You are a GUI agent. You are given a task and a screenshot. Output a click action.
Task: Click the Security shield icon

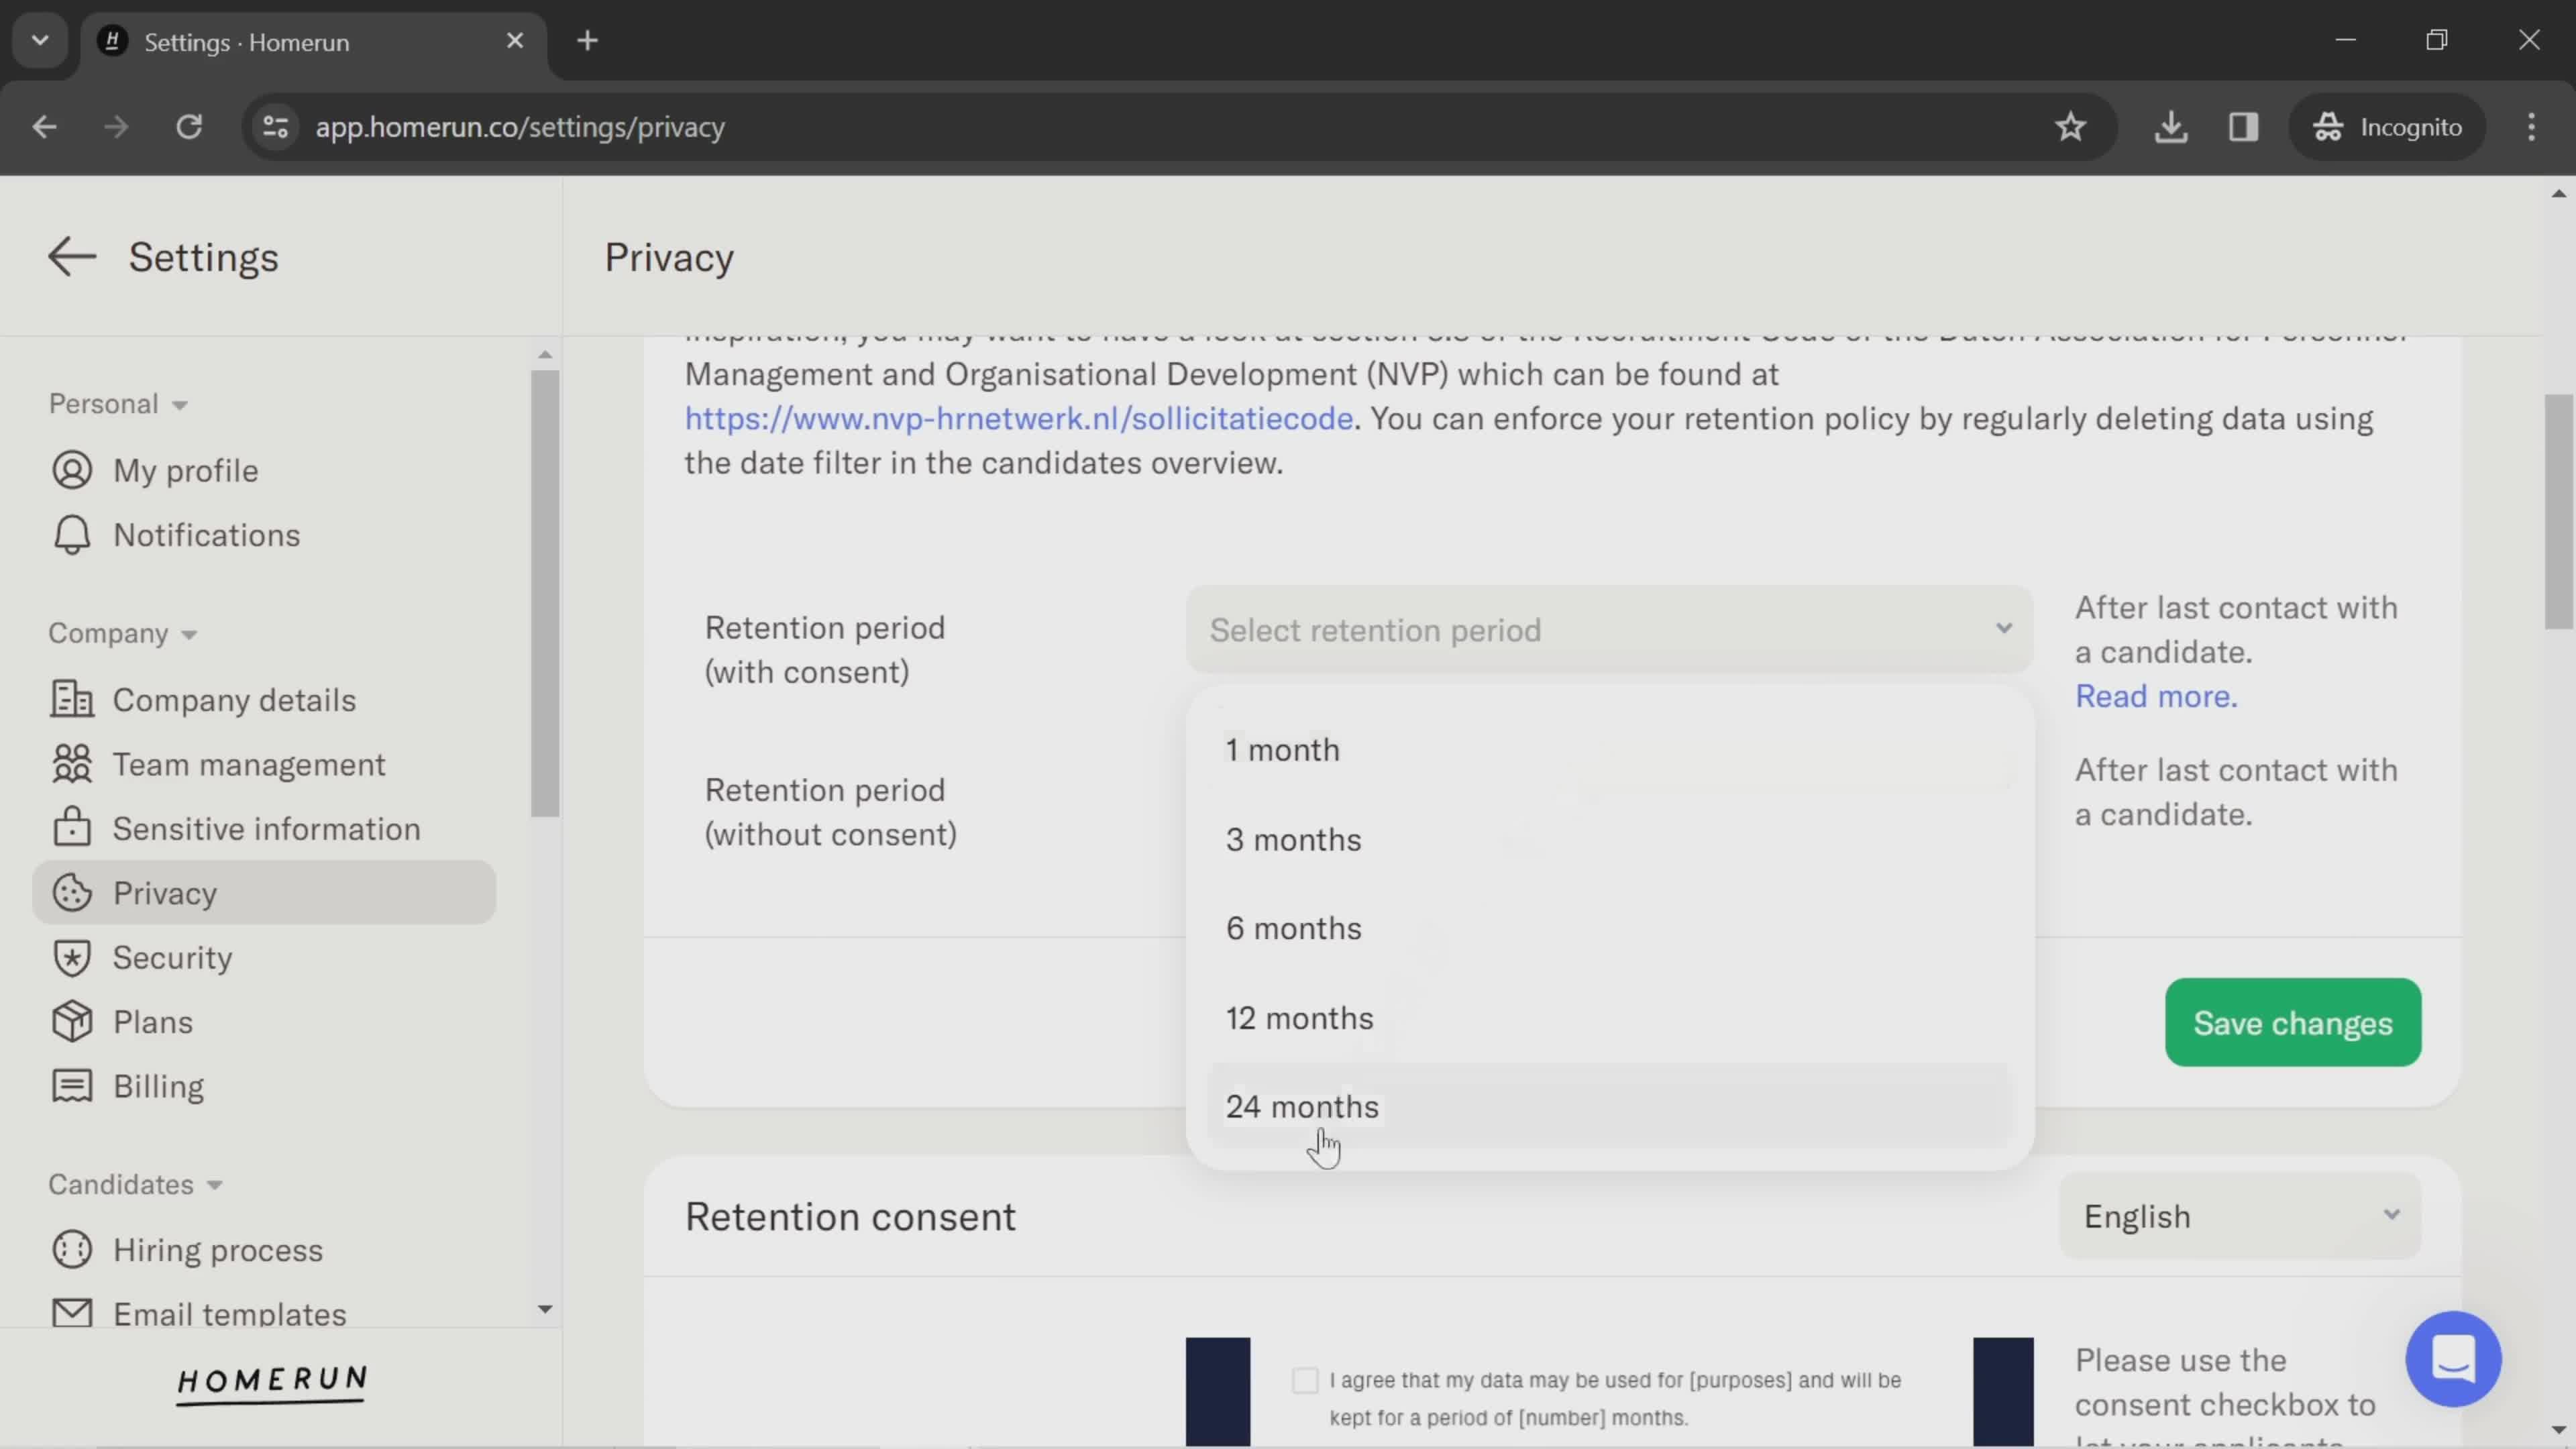[x=72, y=957]
